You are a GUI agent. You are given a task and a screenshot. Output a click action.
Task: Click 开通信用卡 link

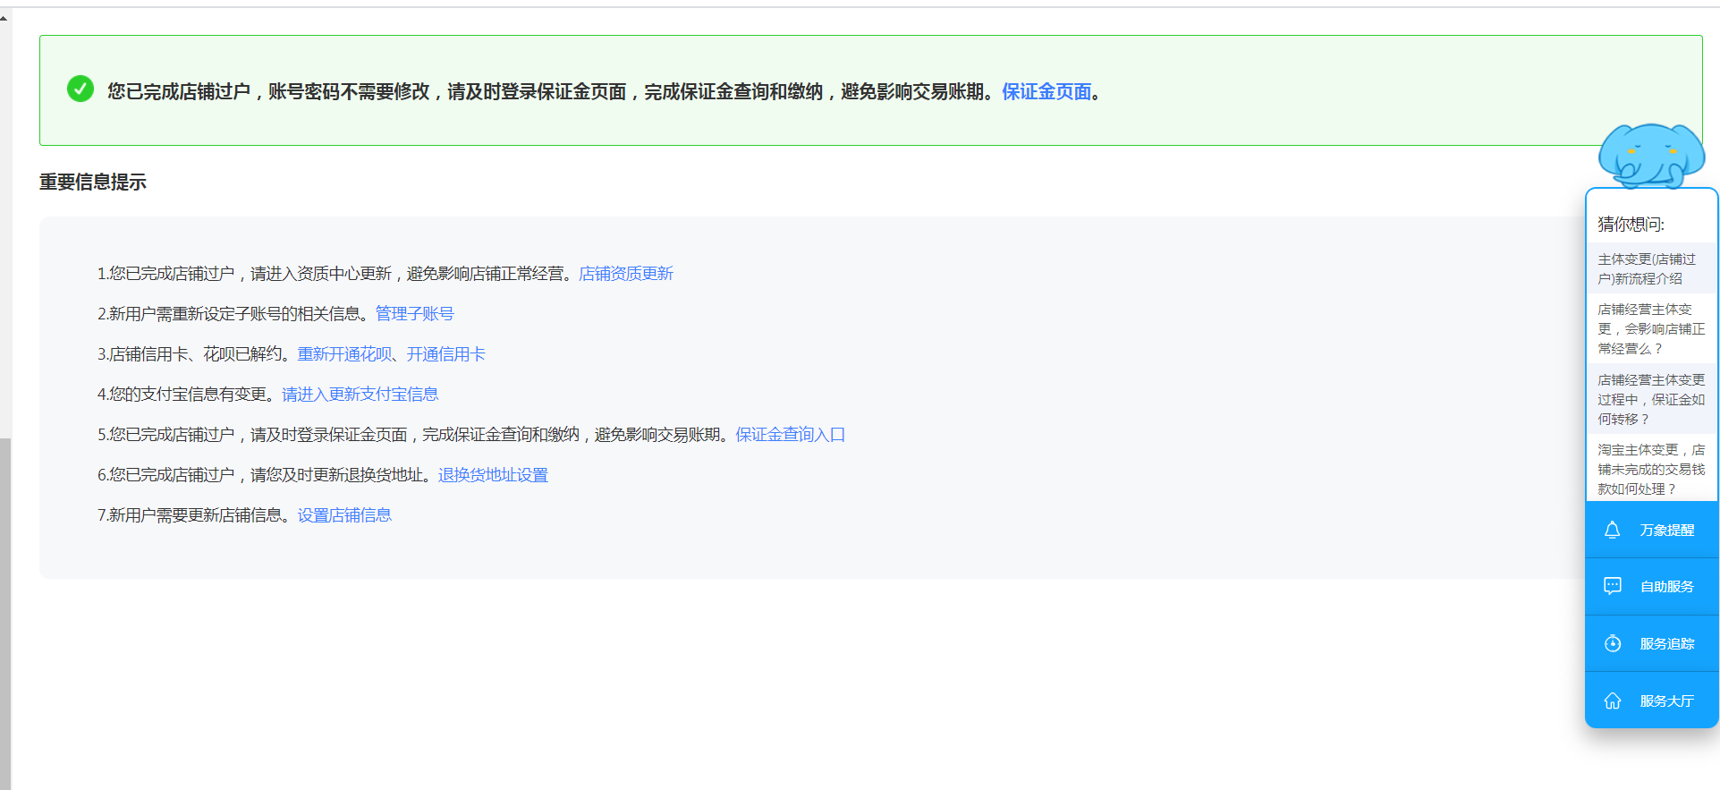[445, 354]
